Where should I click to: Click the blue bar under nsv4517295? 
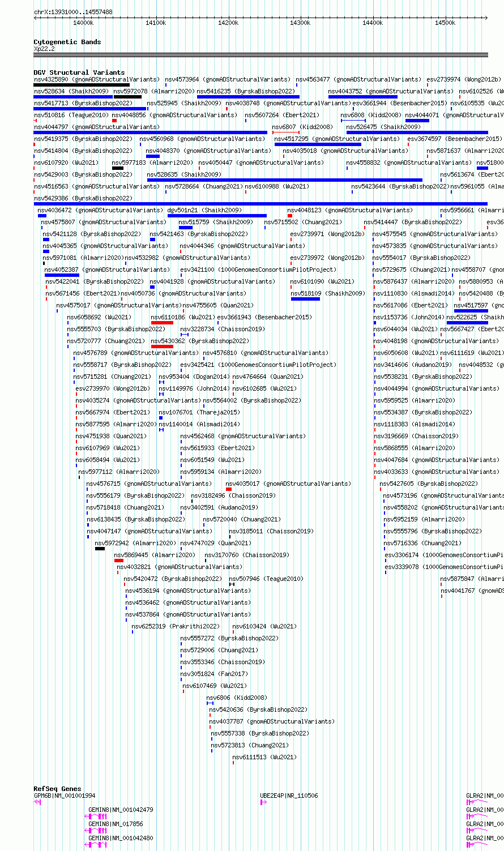(x=318, y=144)
